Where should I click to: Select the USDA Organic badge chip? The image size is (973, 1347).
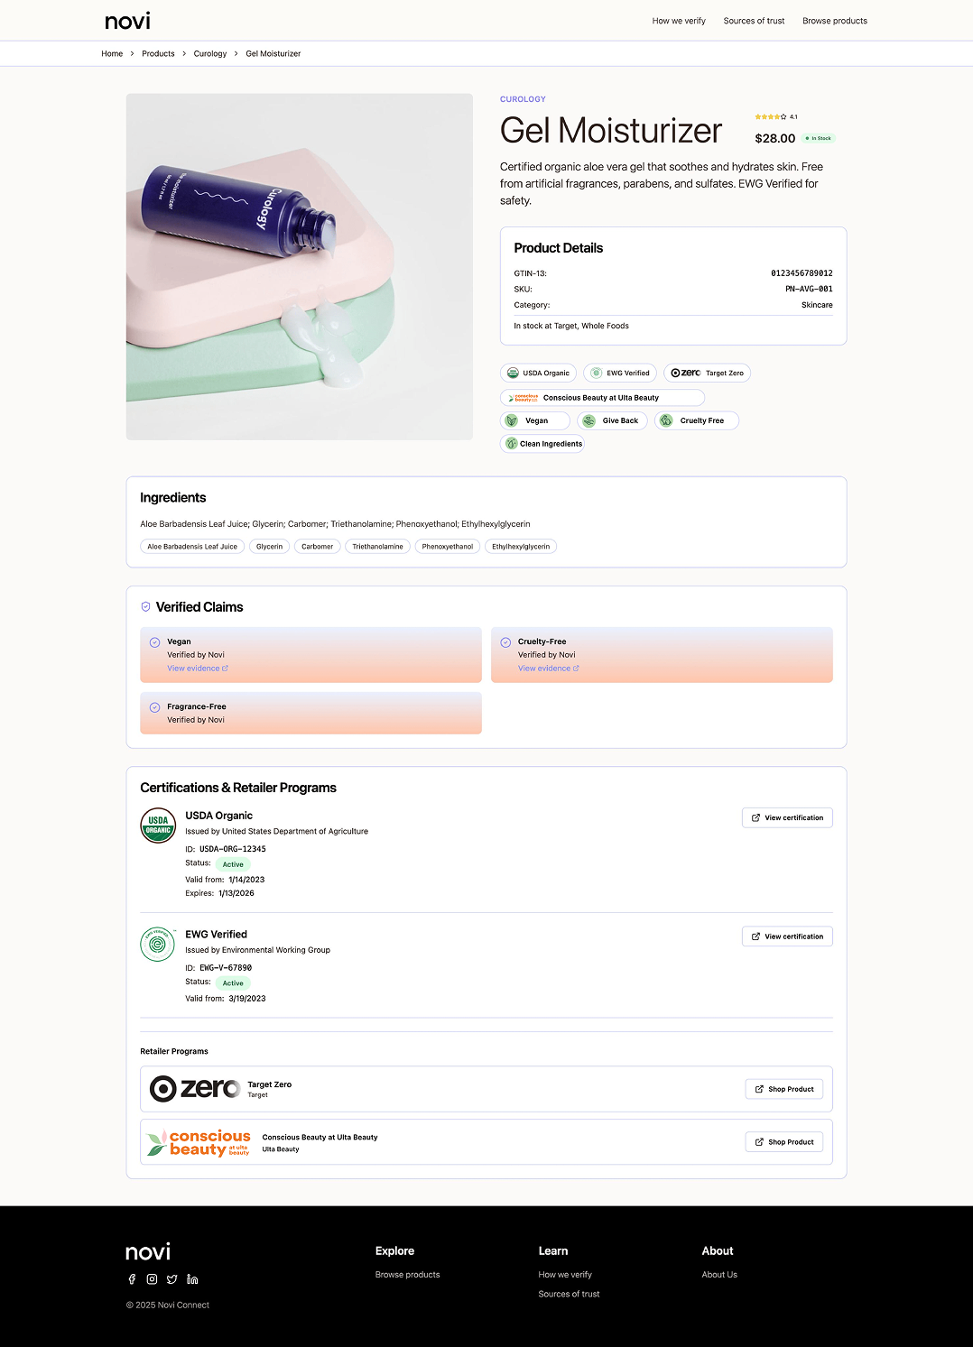click(x=538, y=373)
